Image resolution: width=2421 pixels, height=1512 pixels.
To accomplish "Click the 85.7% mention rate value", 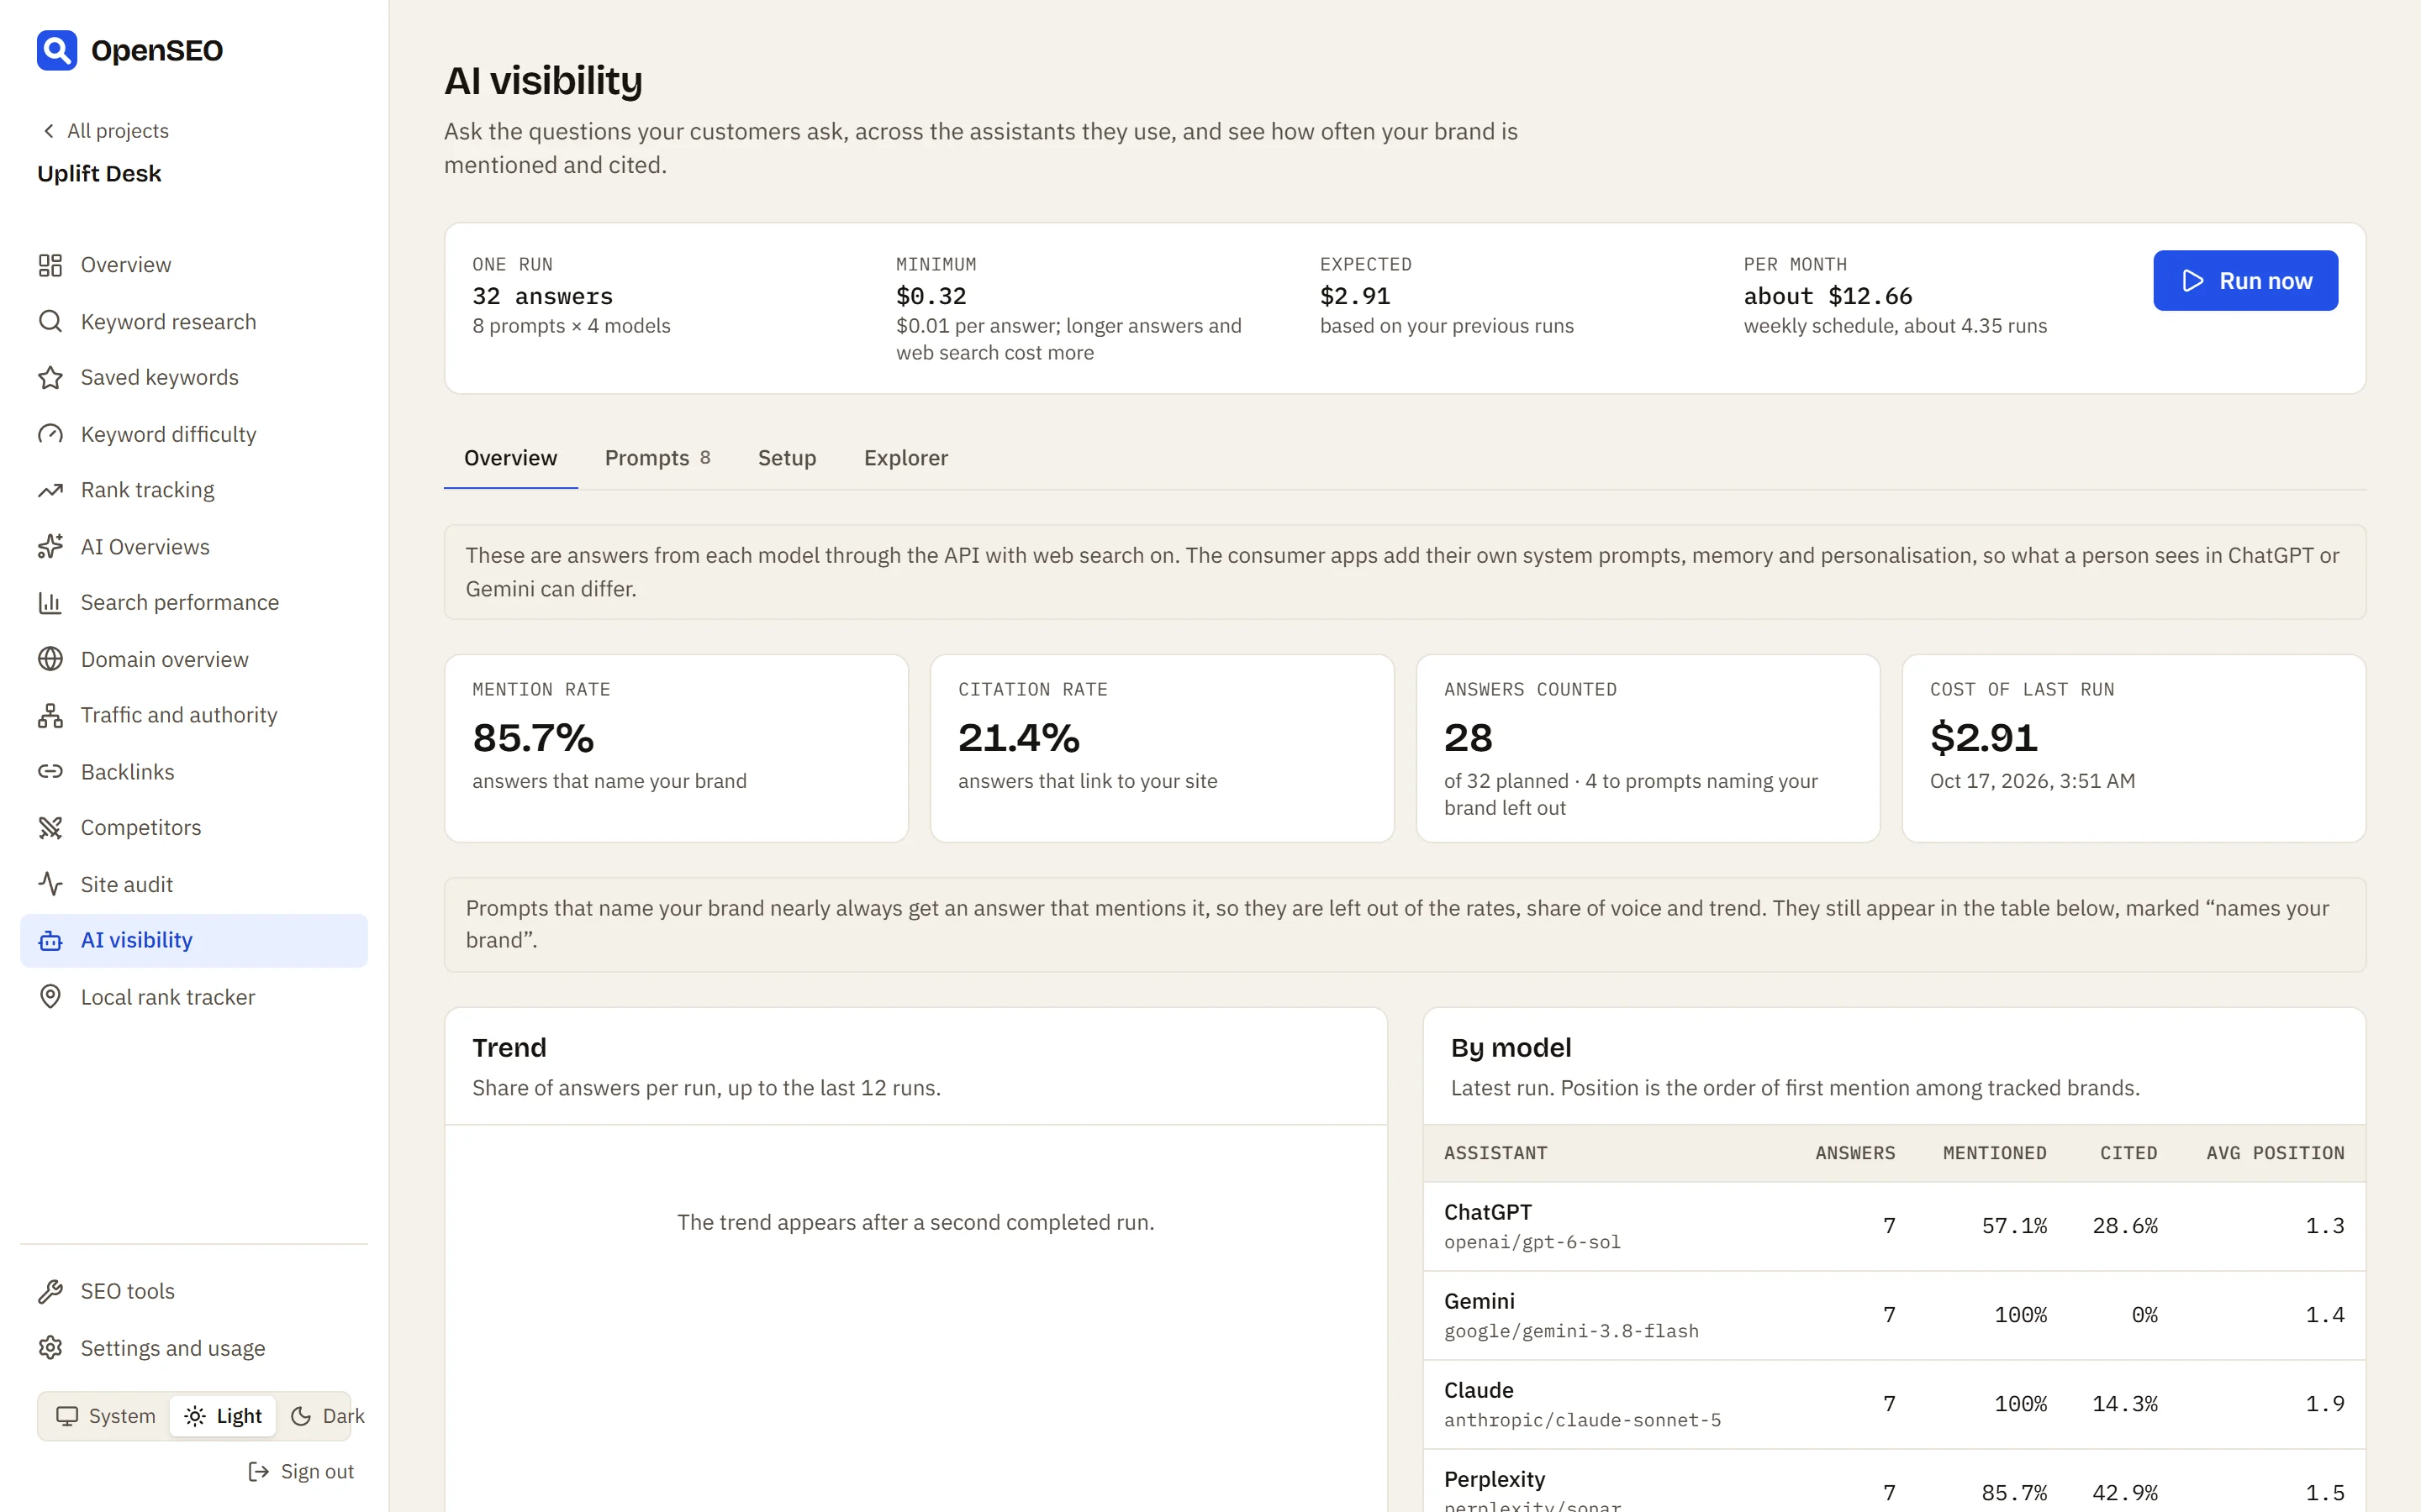I will click(533, 738).
